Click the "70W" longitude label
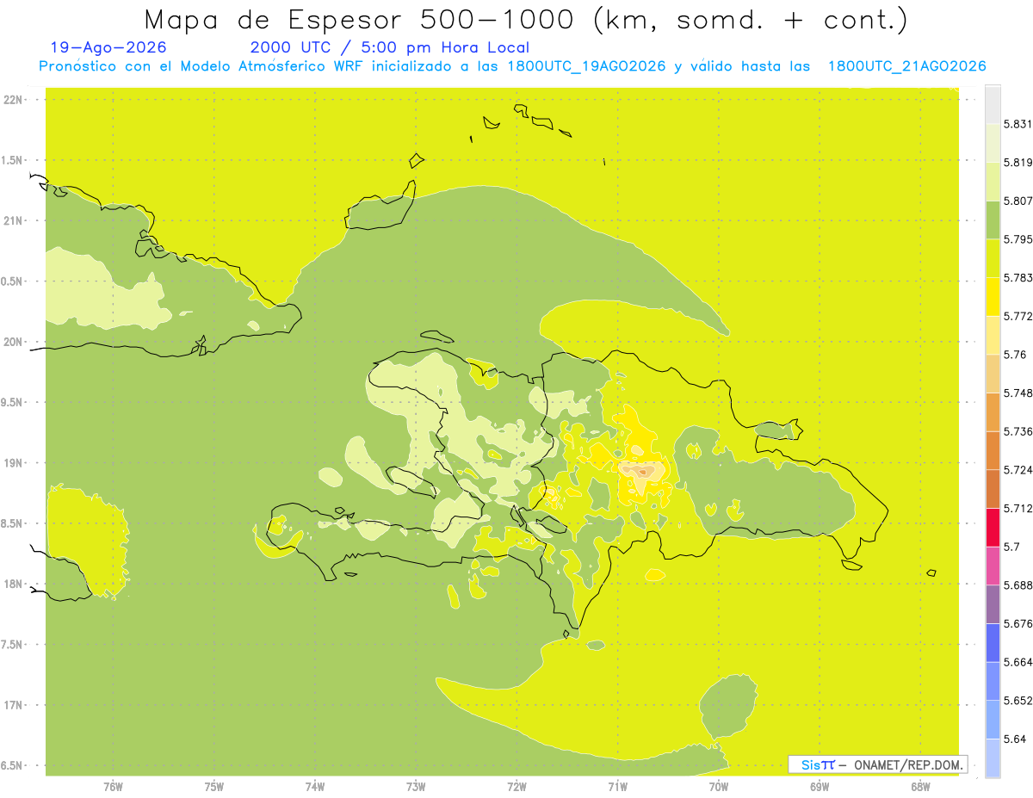The image size is (1033, 798). tap(718, 787)
